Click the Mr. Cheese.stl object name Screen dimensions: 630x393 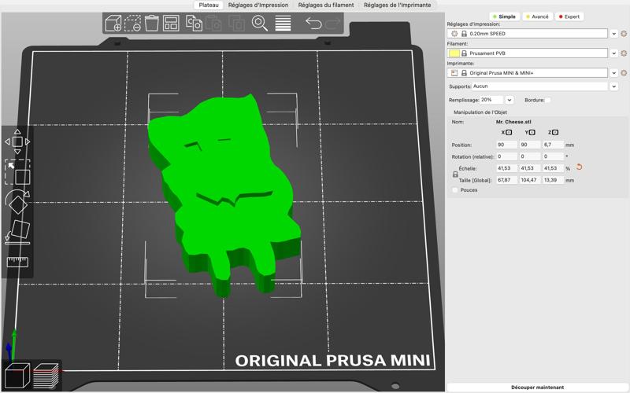click(x=513, y=122)
